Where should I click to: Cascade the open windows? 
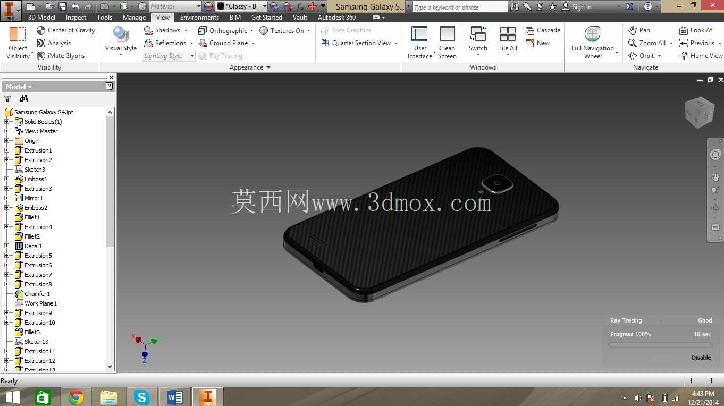click(543, 30)
